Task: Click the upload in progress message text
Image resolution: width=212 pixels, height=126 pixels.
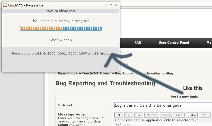Action: pyautogui.click(x=61, y=21)
